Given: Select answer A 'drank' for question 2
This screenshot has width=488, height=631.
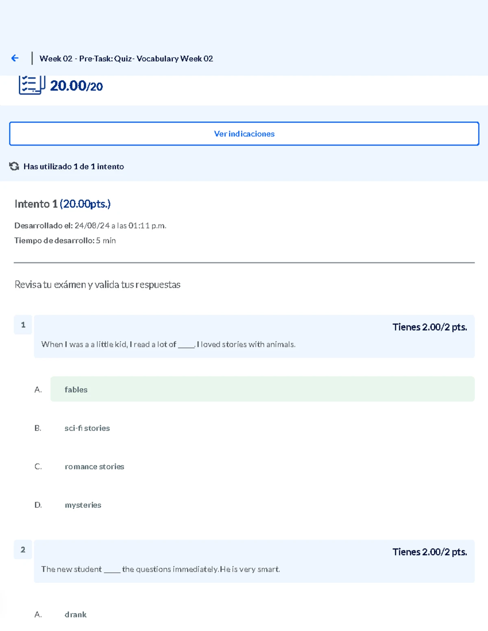Looking at the screenshot, I should tap(75, 615).
